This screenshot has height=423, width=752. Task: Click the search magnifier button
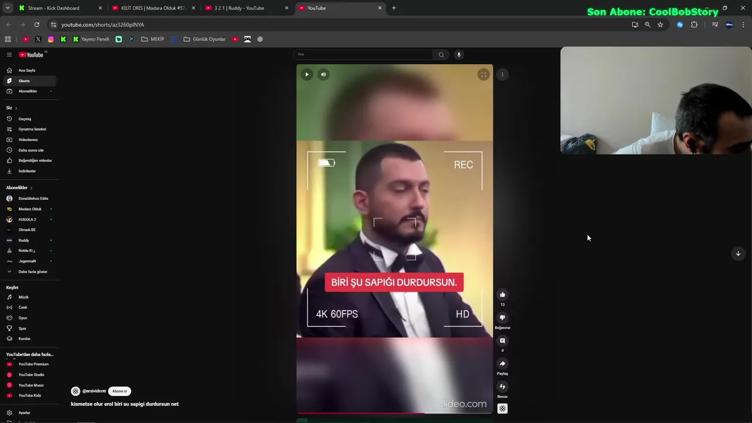click(441, 55)
